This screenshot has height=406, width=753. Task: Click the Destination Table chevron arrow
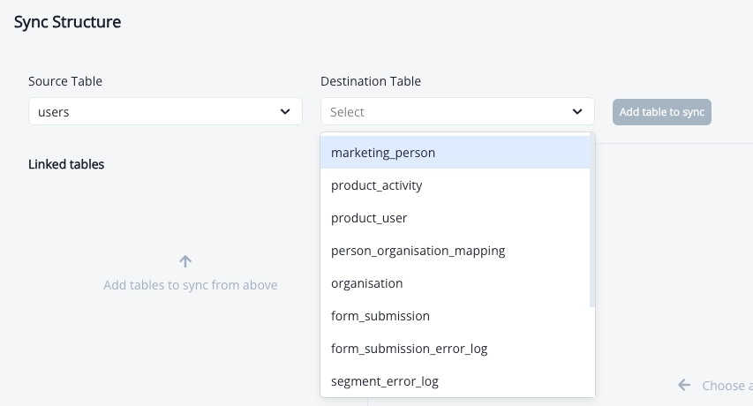(x=577, y=112)
